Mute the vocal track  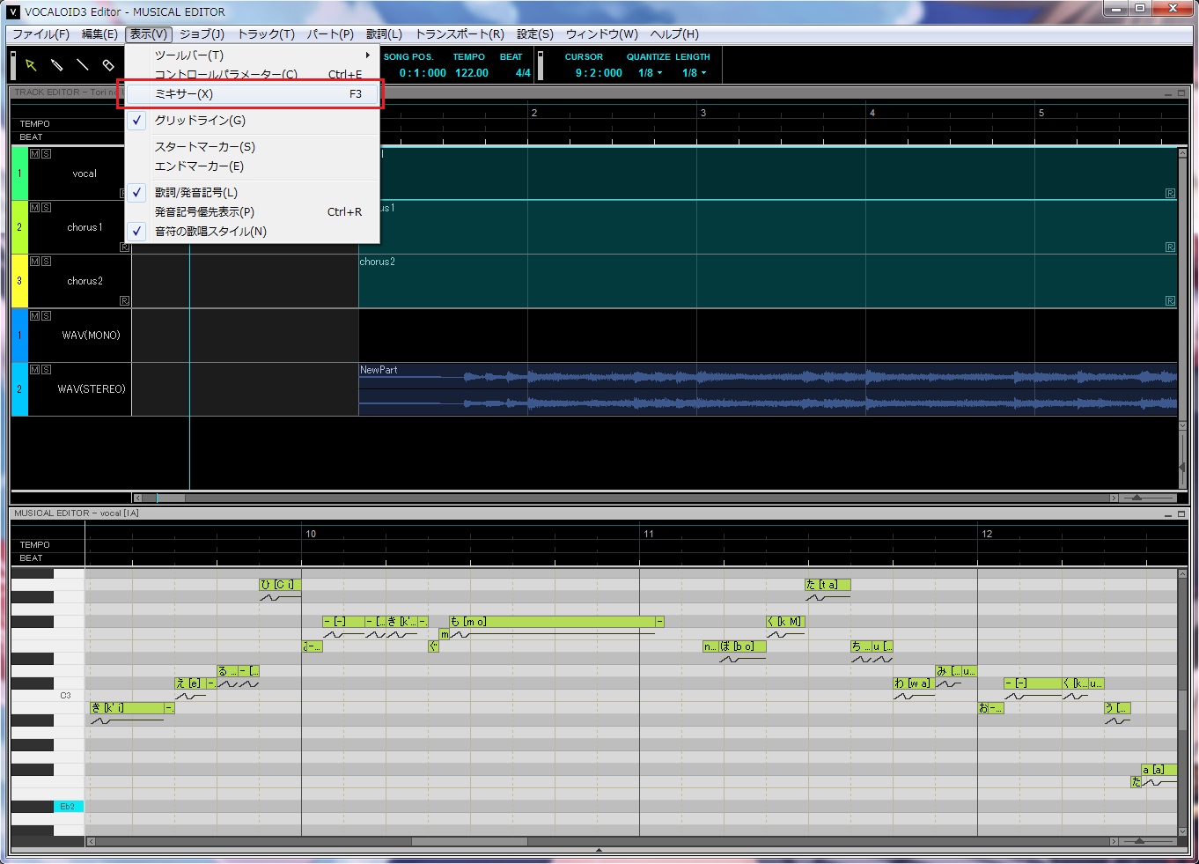(x=35, y=153)
